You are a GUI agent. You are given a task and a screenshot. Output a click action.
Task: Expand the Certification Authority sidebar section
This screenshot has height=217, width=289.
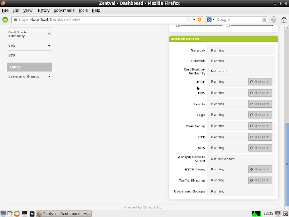click(29, 34)
